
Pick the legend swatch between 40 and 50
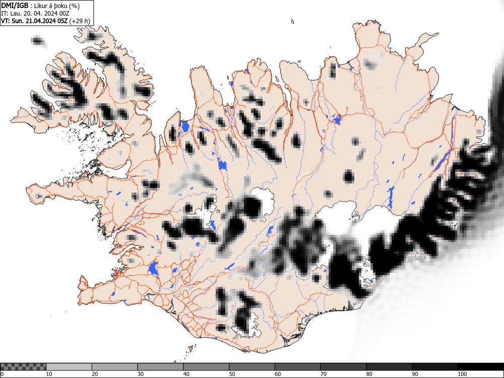(206, 367)
